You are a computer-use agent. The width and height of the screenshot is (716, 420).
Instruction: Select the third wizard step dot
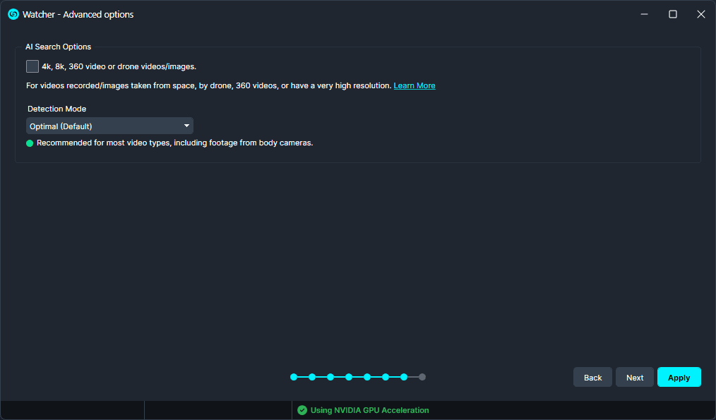point(330,377)
